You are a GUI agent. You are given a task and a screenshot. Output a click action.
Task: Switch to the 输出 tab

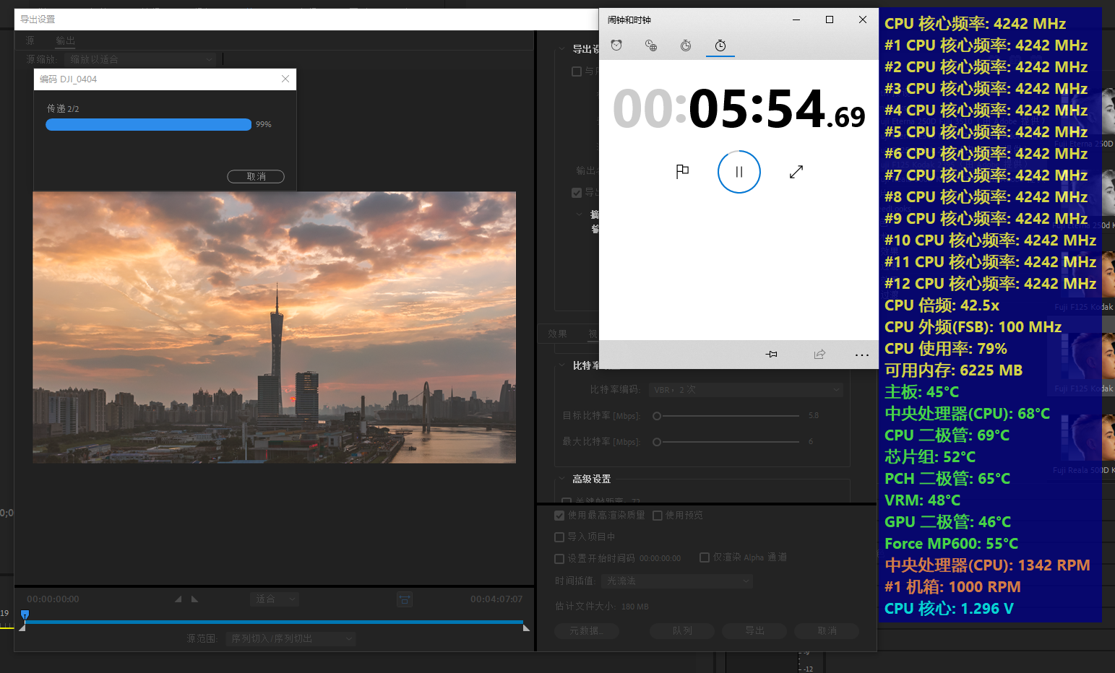click(66, 41)
